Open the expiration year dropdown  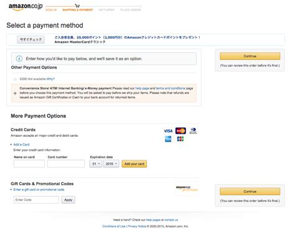111,164
